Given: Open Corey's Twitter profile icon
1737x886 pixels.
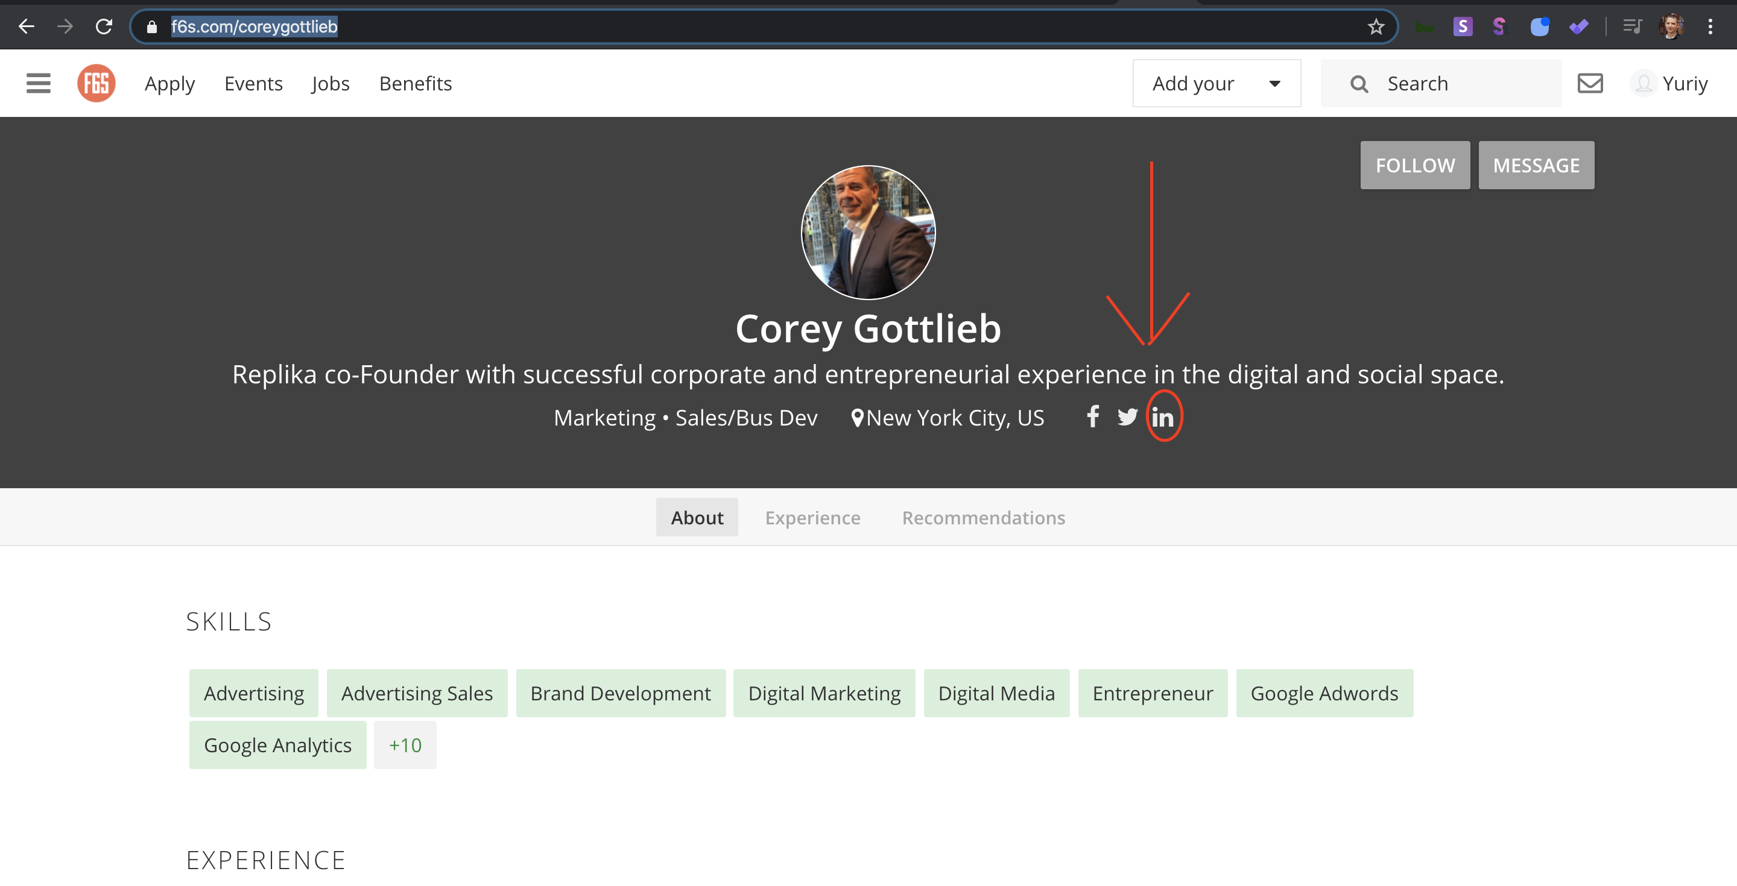Looking at the screenshot, I should tap(1127, 417).
